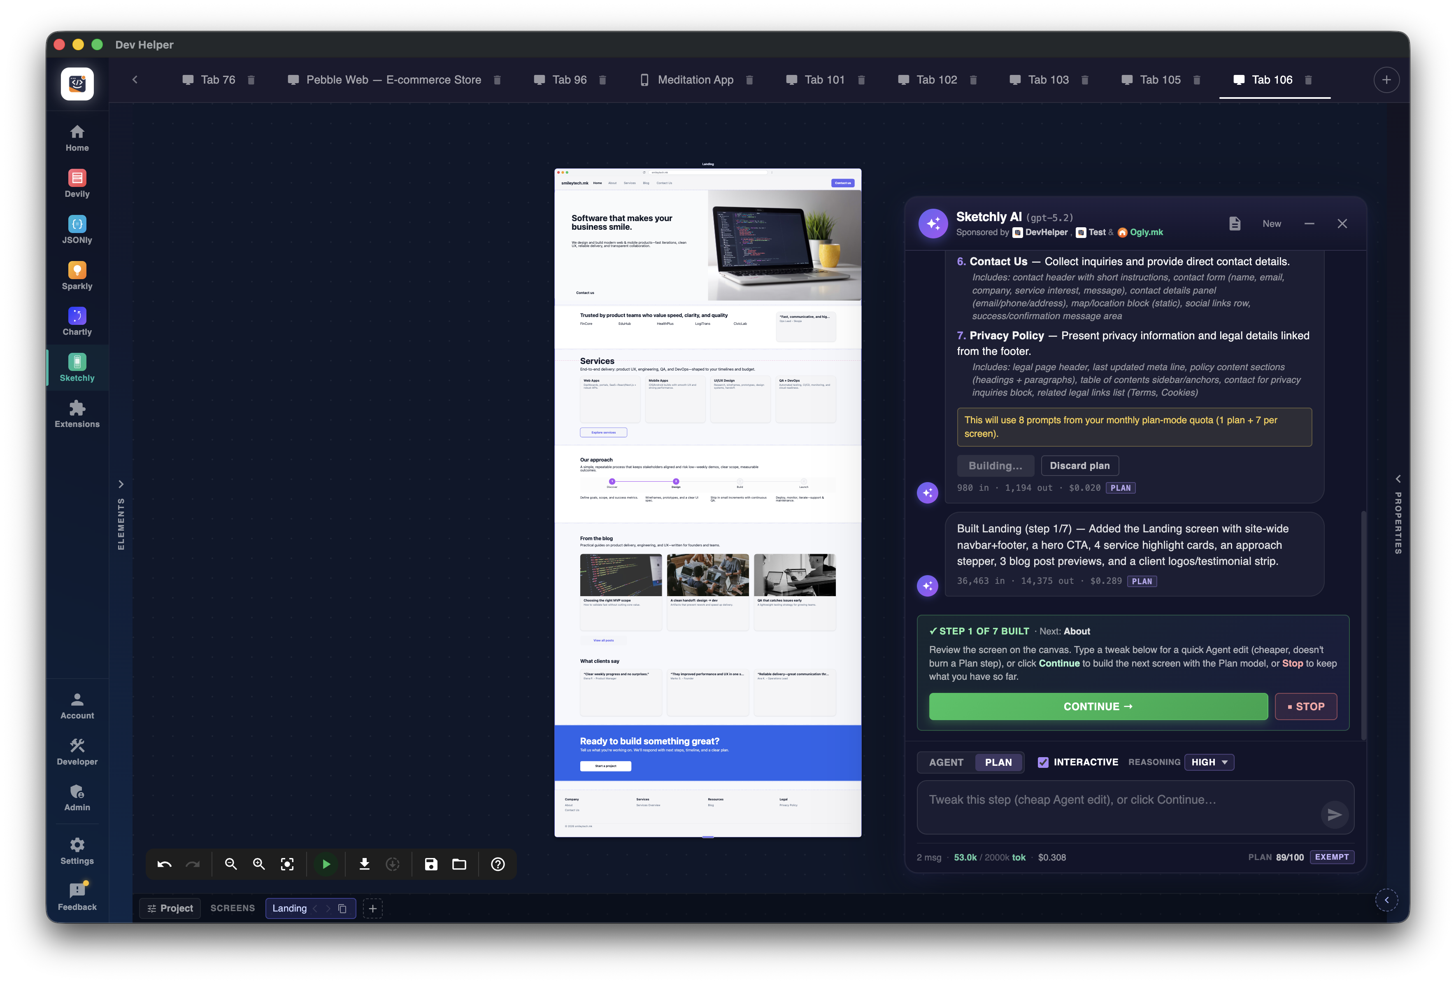This screenshot has width=1456, height=984.
Task: Undo the last canvas action
Action: (x=165, y=864)
